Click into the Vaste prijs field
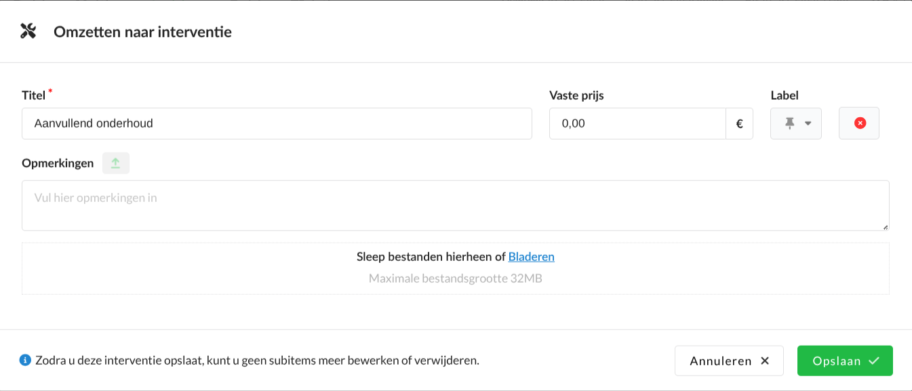 click(x=637, y=124)
